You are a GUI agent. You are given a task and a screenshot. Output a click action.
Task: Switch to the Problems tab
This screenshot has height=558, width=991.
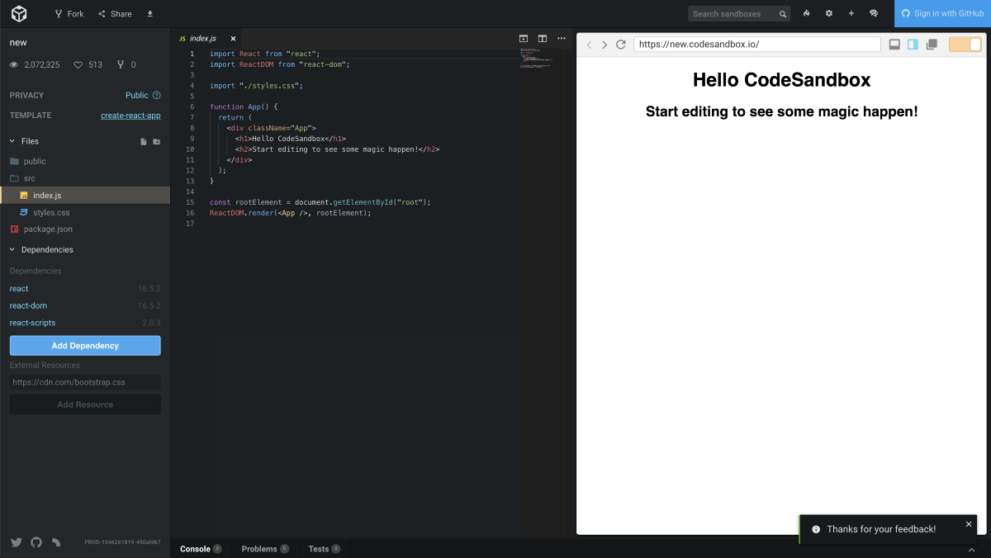pyautogui.click(x=259, y=549)
